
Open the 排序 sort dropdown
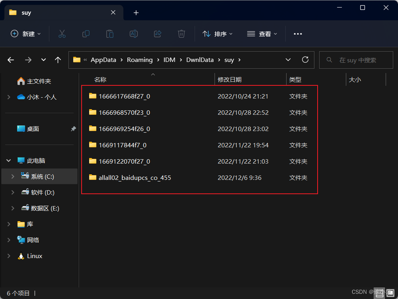(218, 34)
